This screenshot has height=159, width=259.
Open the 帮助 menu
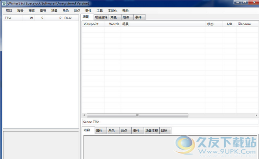coord(125,11)
